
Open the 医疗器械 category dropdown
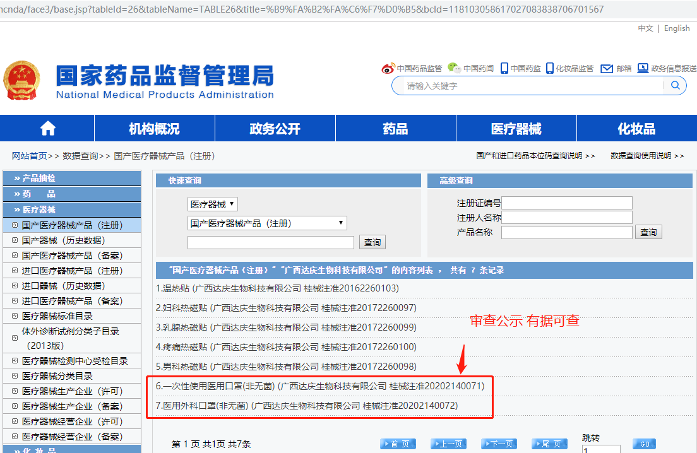click(x=213, y=204)
